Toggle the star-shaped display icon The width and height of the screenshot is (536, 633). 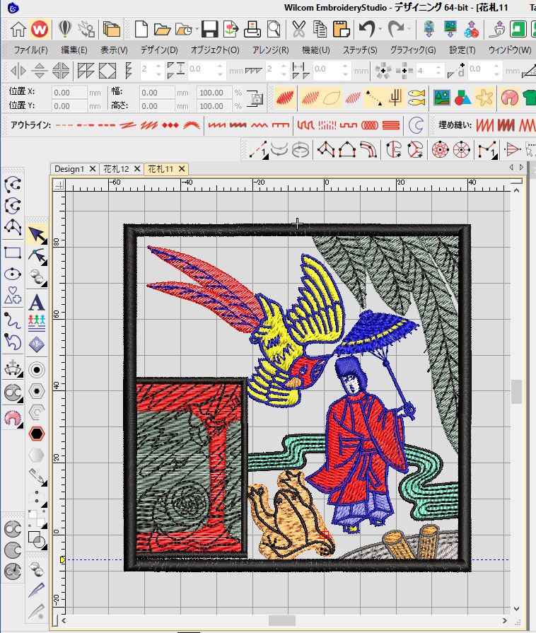[x=484, y=98]
